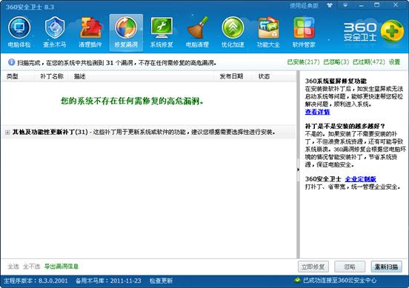
Task: Open 优化加速 green arrow speedup icon
Action: pos(233,32)
